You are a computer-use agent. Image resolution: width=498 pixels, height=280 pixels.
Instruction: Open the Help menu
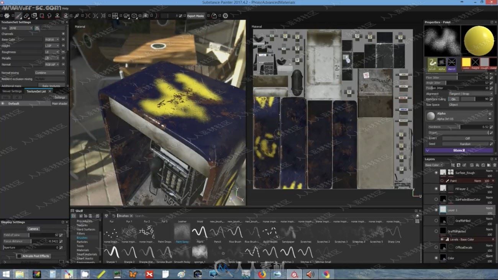click(x=65, y=8)
